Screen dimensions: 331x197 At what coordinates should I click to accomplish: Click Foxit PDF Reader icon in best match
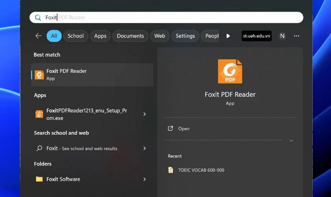[x=39, y=75]
